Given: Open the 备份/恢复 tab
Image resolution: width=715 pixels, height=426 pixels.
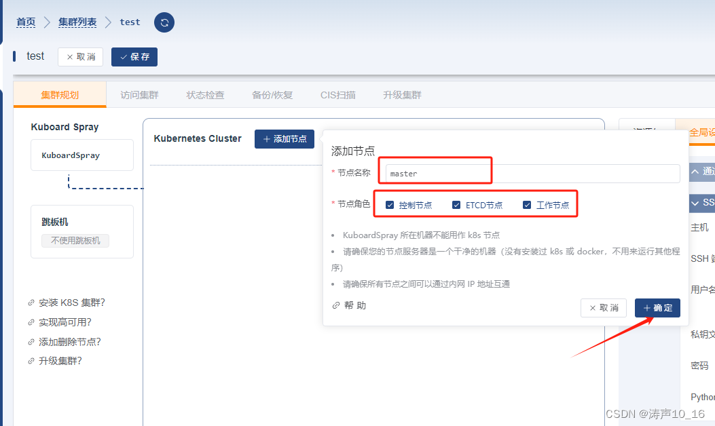Looking at the screenshot, I should [272, 95].
